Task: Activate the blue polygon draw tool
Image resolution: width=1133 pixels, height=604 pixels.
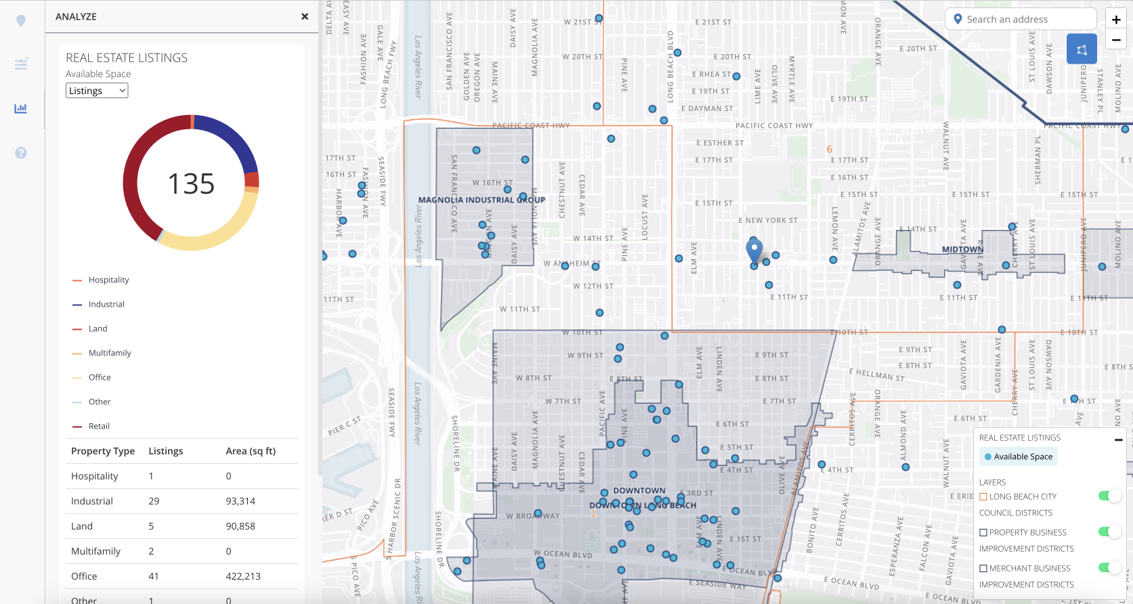Action: click(1082, 49)
